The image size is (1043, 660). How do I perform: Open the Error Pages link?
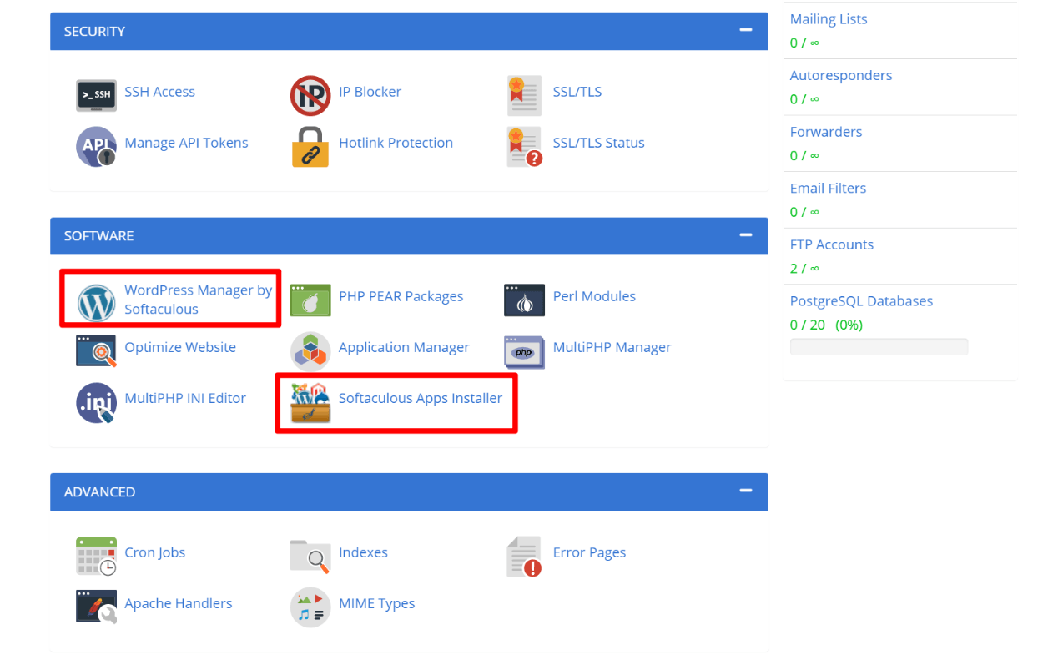(589, 552)
